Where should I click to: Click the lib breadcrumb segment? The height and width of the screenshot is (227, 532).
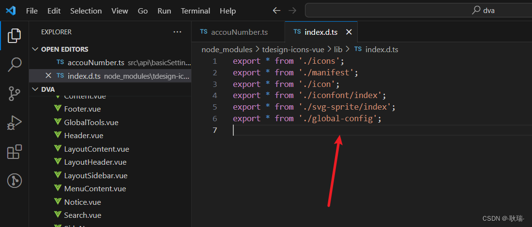(x=338, y=50)
